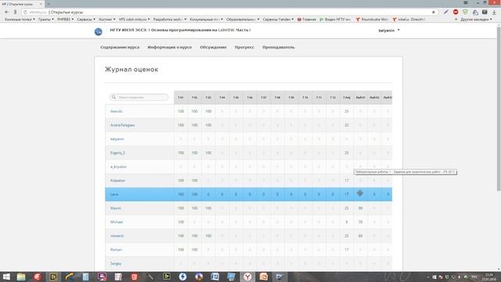Open student Roman's link
This screenshot has width=501, height=282.
click(116, 250)
